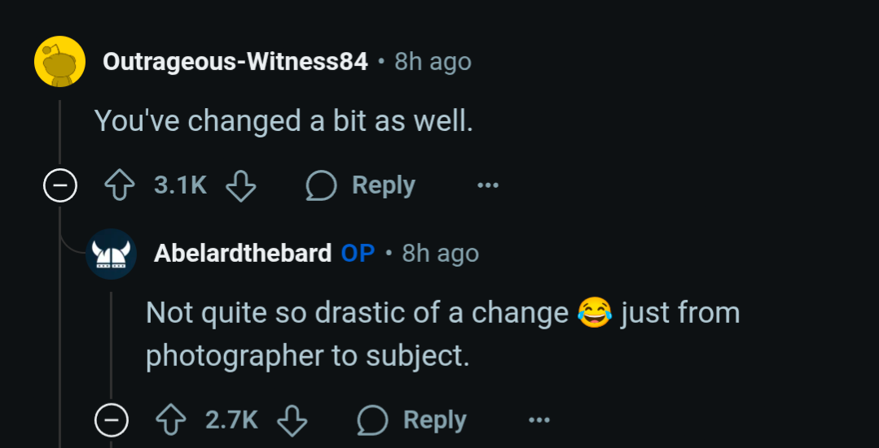The image size is (879, 448).
Task: Reply to Outrageous-Witness84's comment
Action: point(360,185)
